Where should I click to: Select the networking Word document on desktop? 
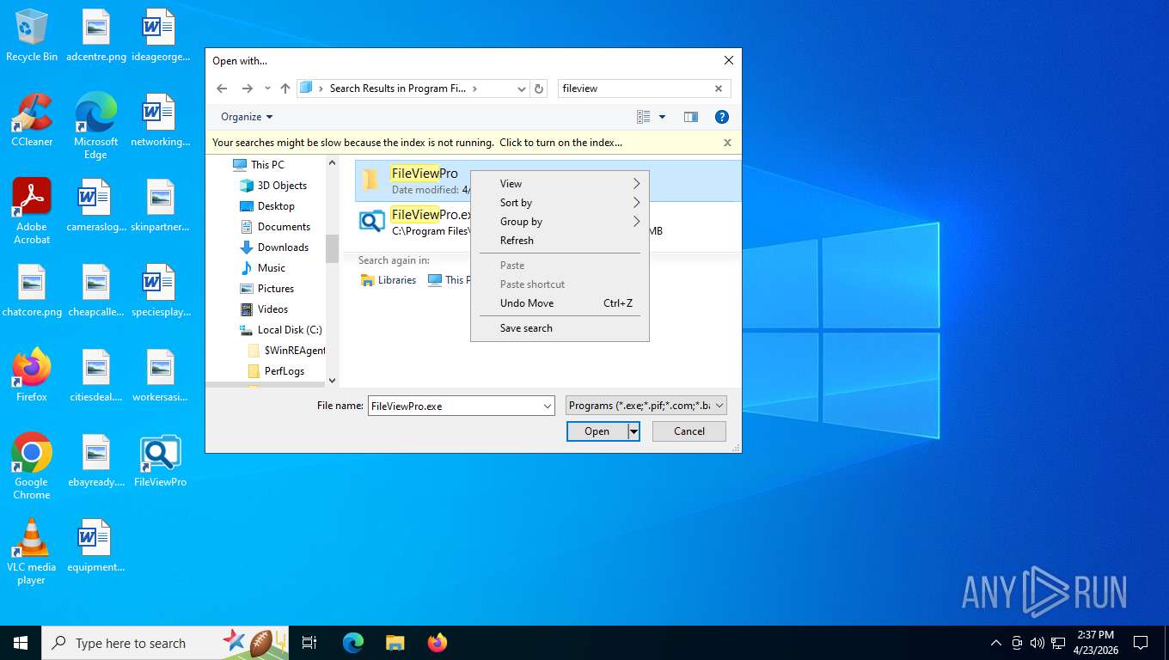point(161,120)
